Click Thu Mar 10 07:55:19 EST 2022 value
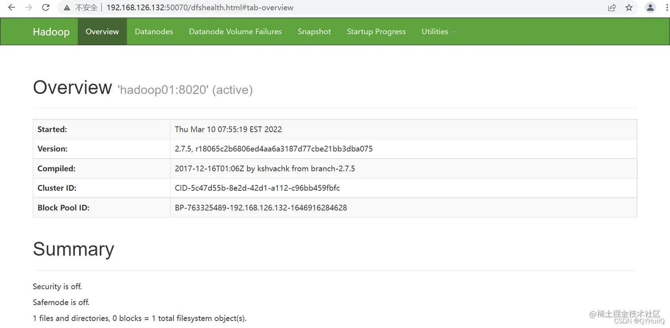The image size is (670, 328). [228, 129]
